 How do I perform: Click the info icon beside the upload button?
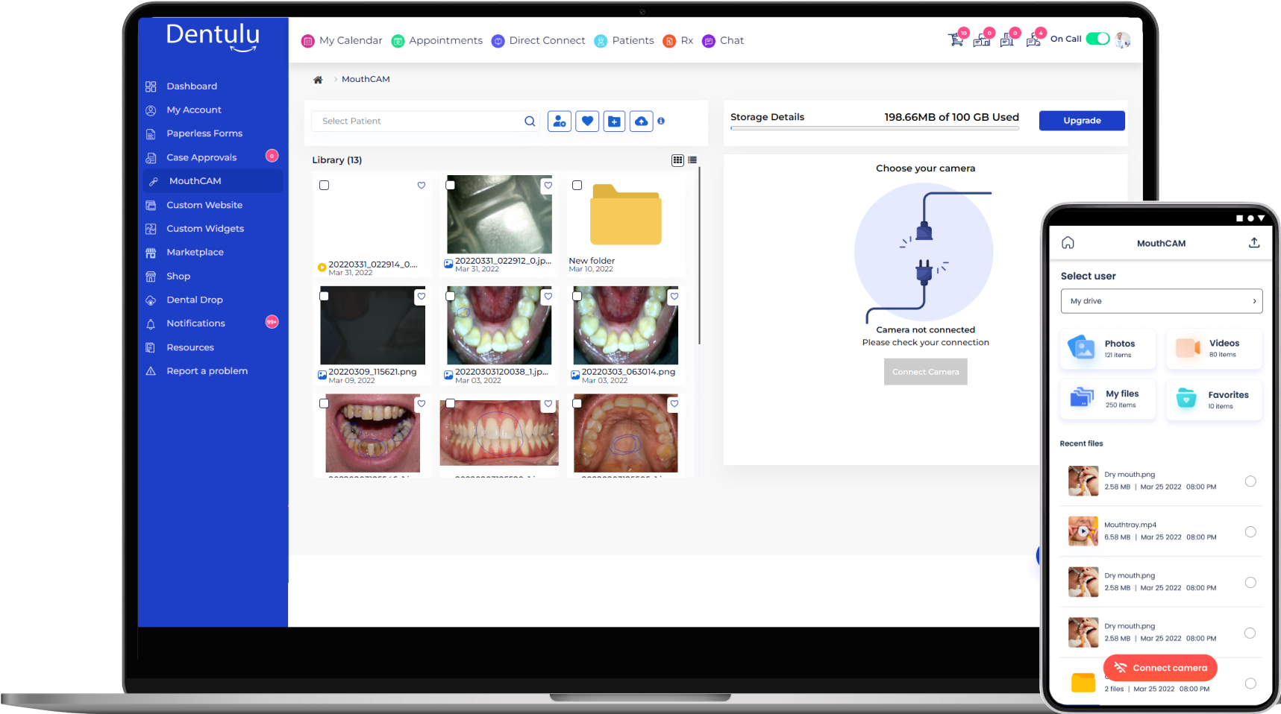661,121
